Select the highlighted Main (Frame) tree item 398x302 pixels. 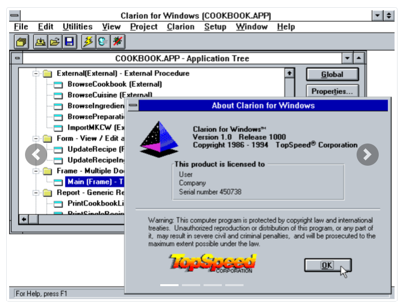(x=95, y=182)
